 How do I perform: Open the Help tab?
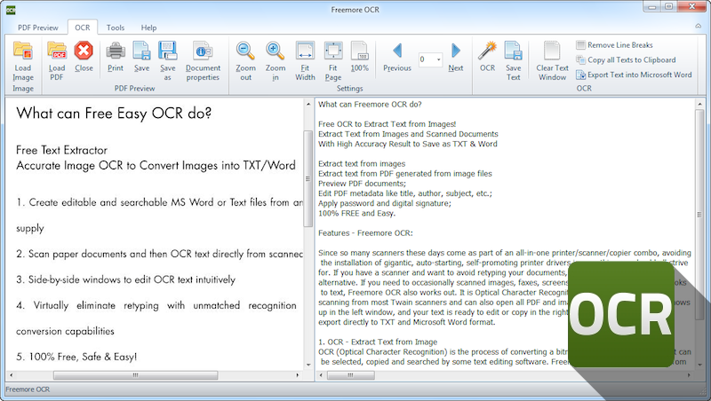[148, 28]
